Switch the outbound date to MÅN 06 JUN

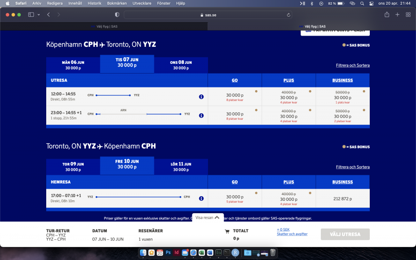point(73,65)
